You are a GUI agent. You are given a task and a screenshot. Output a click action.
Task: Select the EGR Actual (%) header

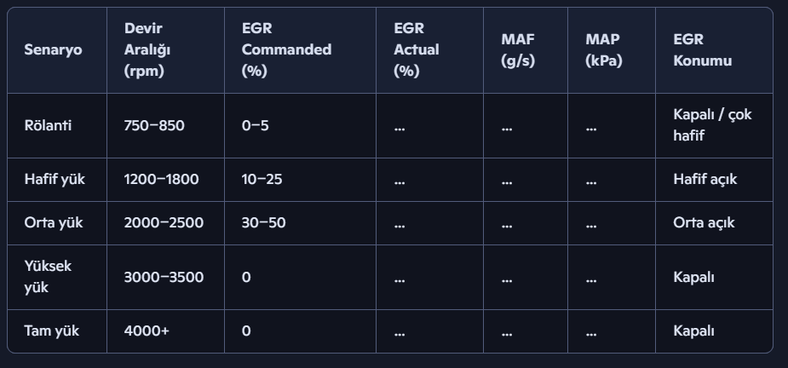[x=417, y=49]
